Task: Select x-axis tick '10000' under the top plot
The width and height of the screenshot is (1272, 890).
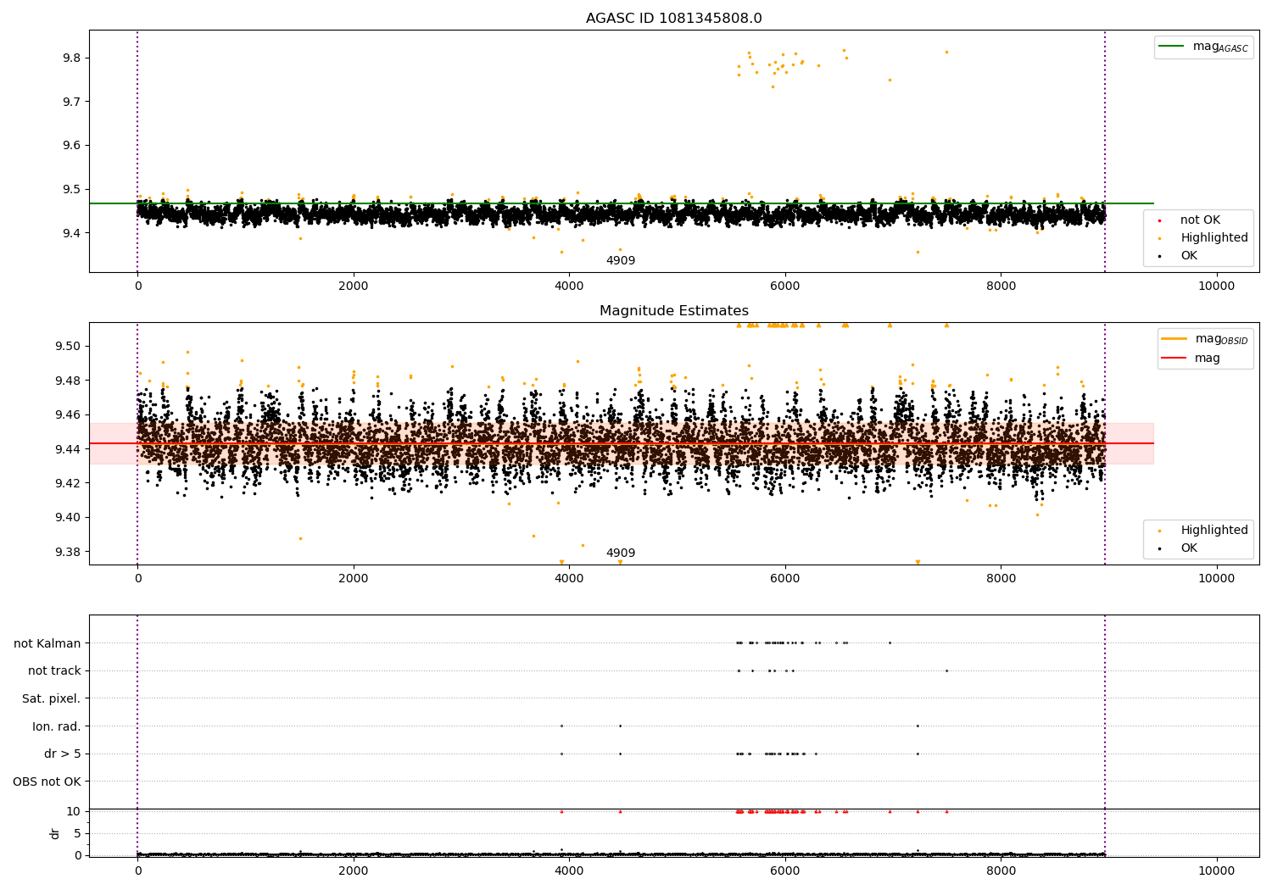Action: coord(1217,286)
